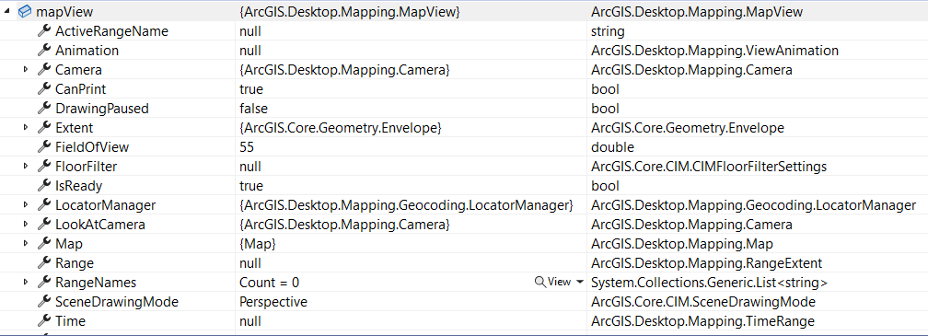Click the Map value {Map}
The width and height of the screenshot is (928, 336).
click(258, 244)
